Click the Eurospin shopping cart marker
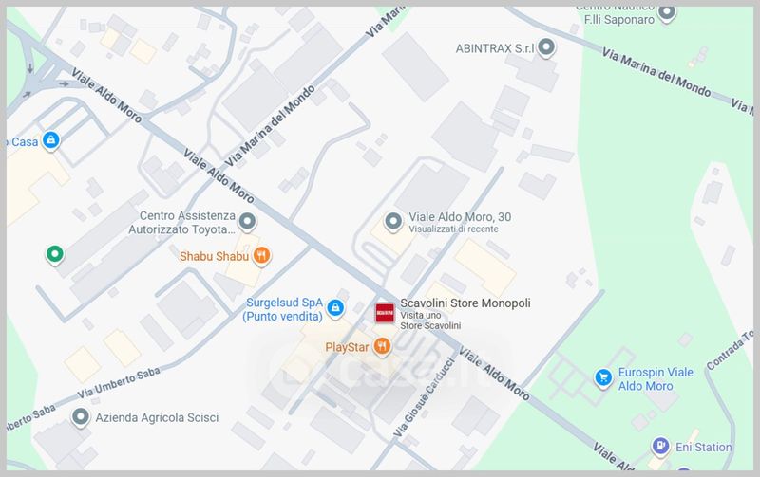 pyautogui.click(x=603, y=377)
